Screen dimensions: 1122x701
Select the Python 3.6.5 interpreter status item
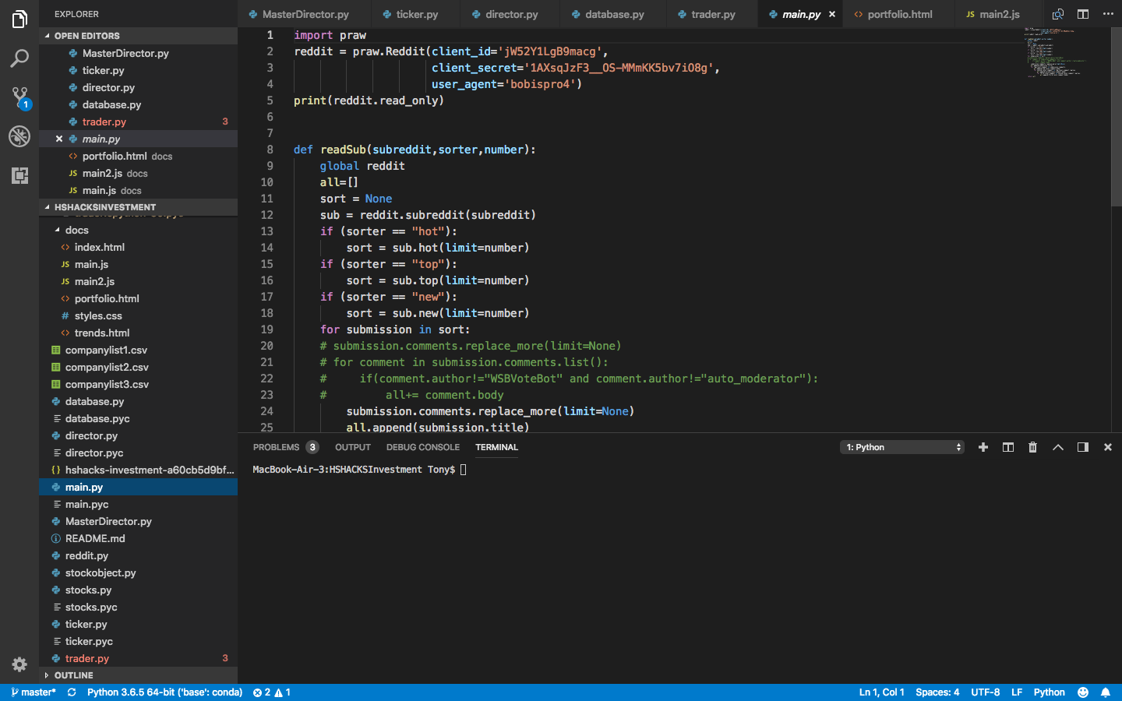[x=164, y=692]
